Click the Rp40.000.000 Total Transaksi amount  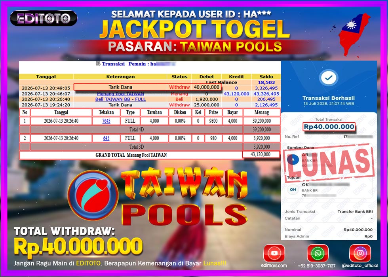coord(329,127)
